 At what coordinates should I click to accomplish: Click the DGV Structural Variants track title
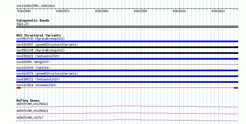click(x=39, y=35)
